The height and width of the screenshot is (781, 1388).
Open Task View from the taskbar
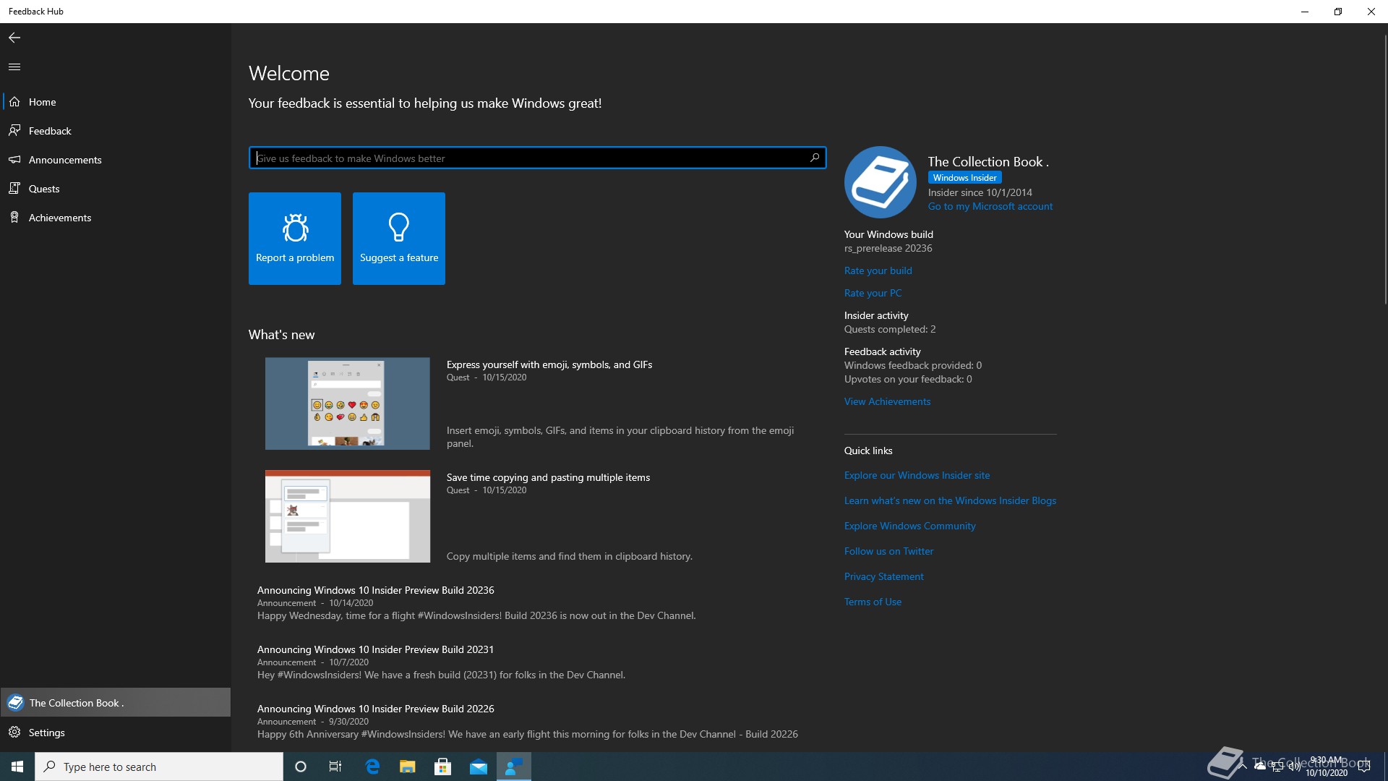coord(335,767)
